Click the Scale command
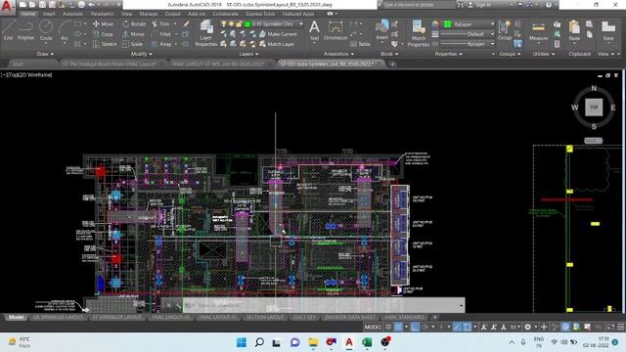The image size is (626, 352). [x=133, y=44]
